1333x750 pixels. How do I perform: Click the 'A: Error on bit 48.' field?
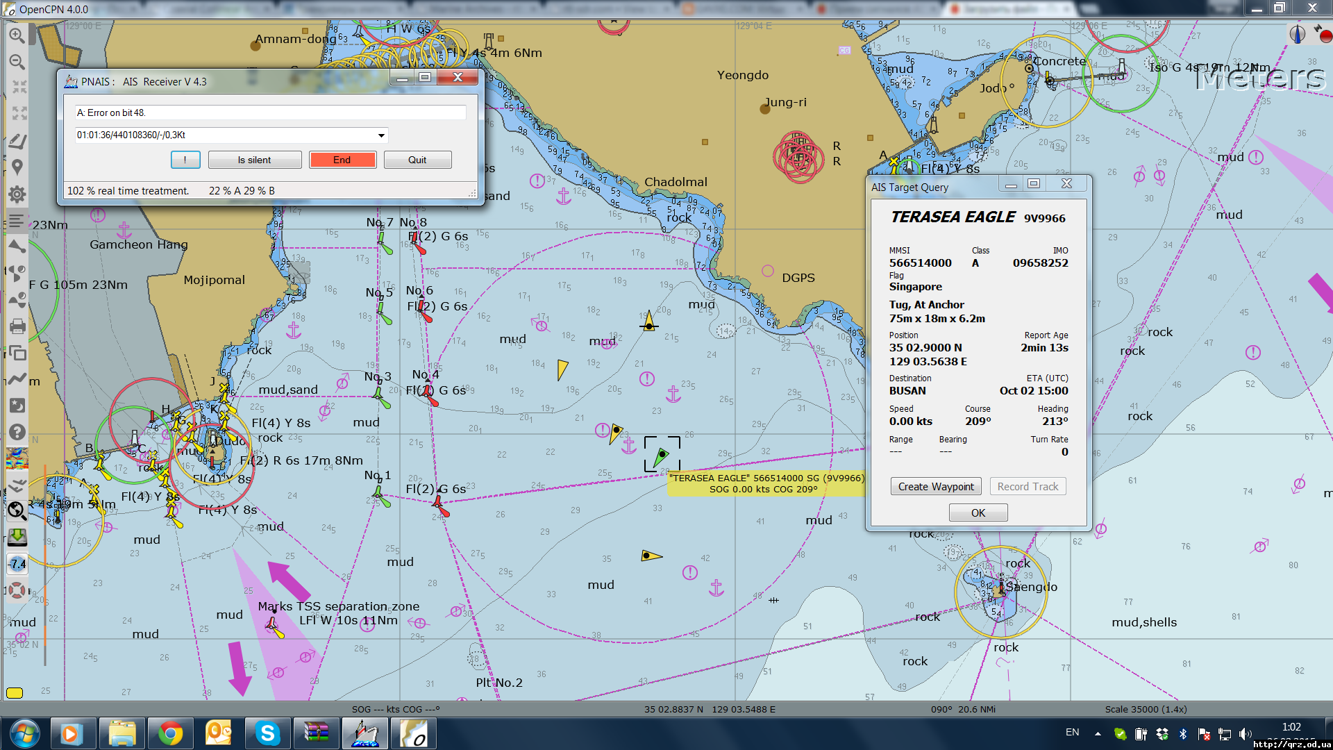pyautogui.click(x=270, y=112)
